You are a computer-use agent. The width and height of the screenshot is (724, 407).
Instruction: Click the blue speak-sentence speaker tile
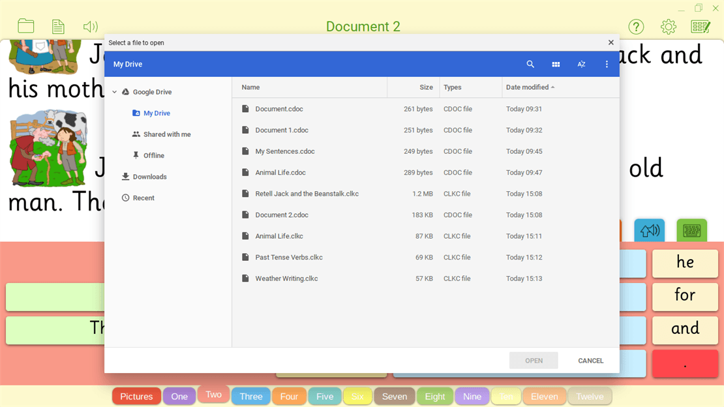[x=649, y=230]
